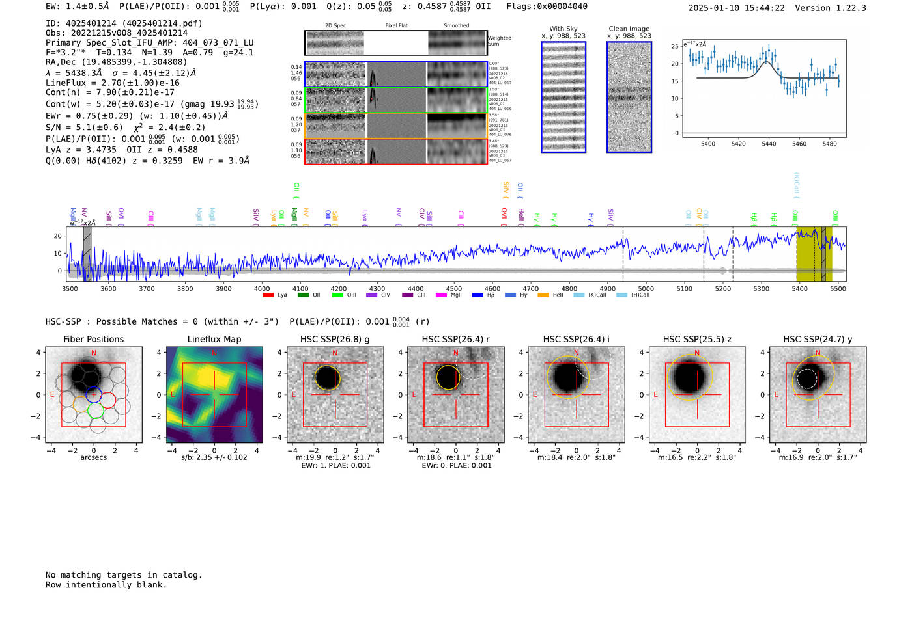Click the EWr: 1, PLAE: 0.001 caption

tap(335, 466)
